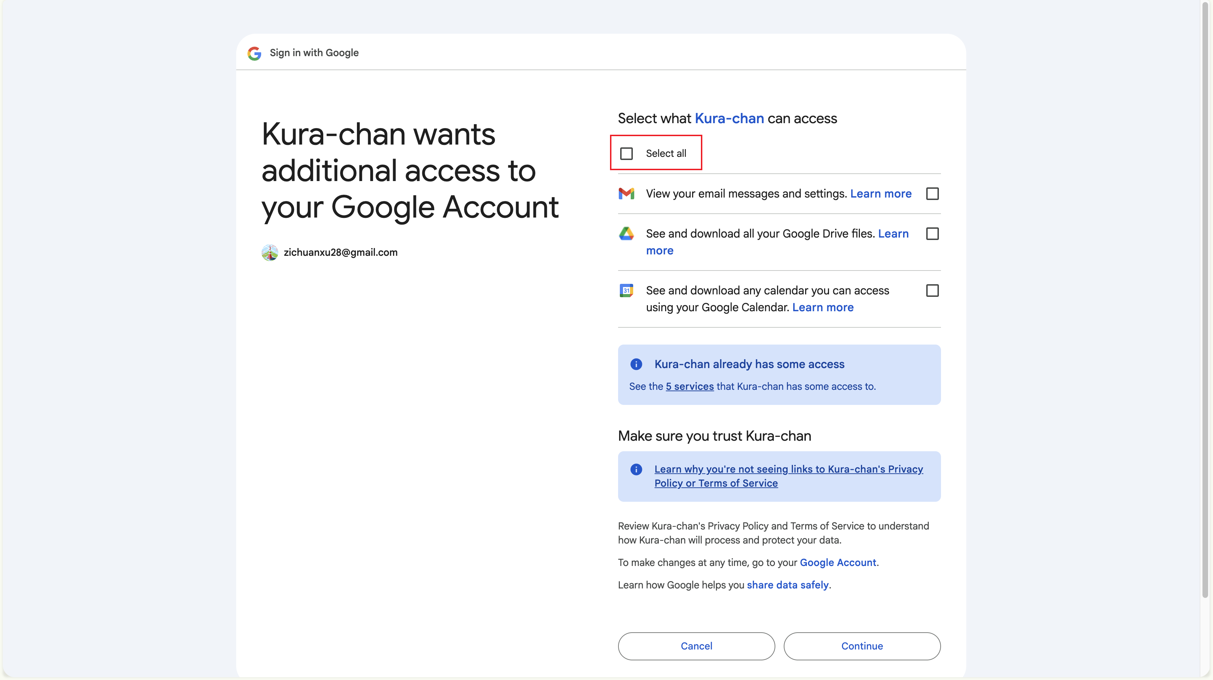This screenshot has height=680, width=1213.
Task: Click the 'Kura-chan wants additional access' title
Action: coord(410,171)
